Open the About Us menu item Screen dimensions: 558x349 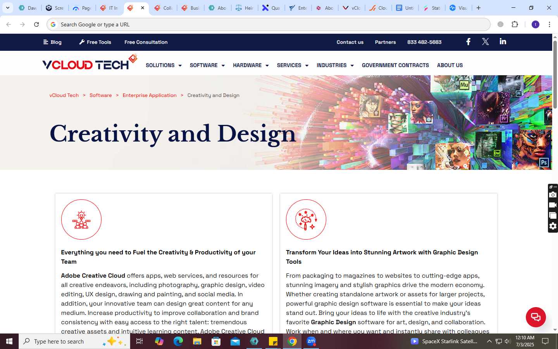[x=450, y=65]
